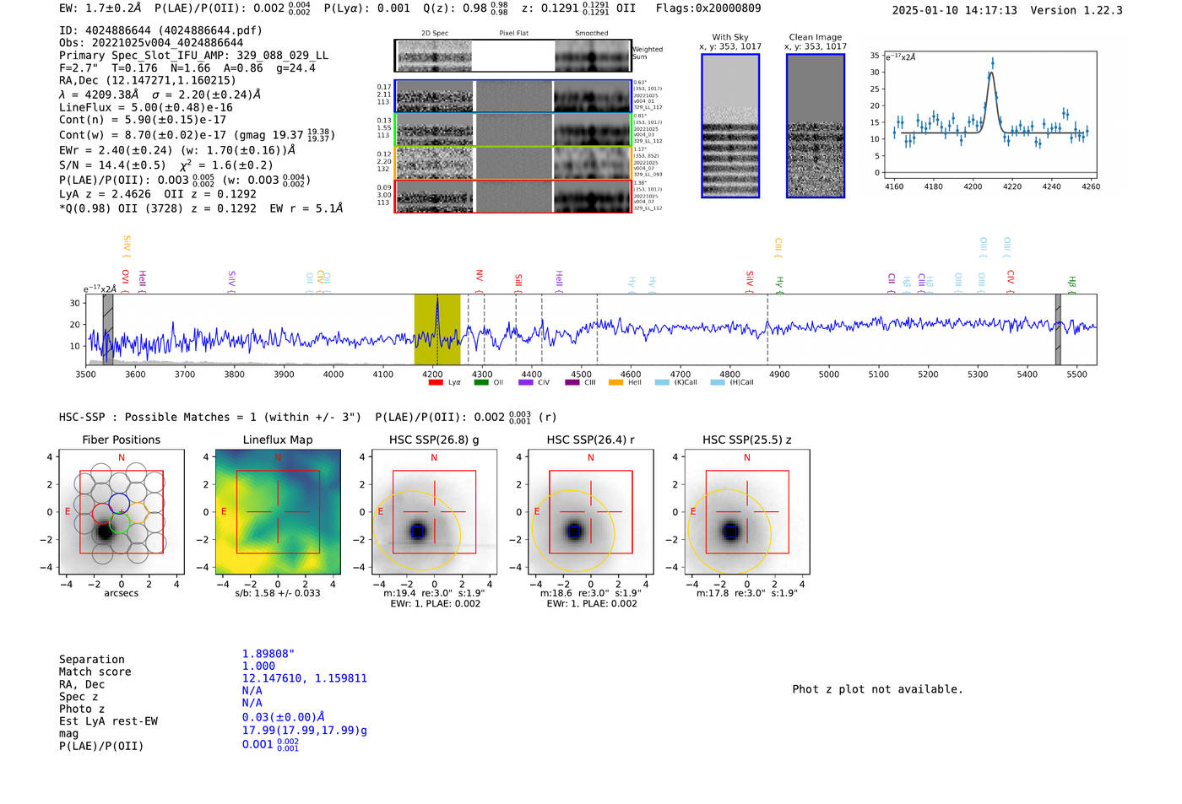This screenshot has width=1182, height=804.
Task: Click the Version 1.22.3 text
Action: [x=1076, y=11]
